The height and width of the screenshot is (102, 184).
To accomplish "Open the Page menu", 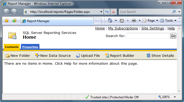I will [150, 21].
